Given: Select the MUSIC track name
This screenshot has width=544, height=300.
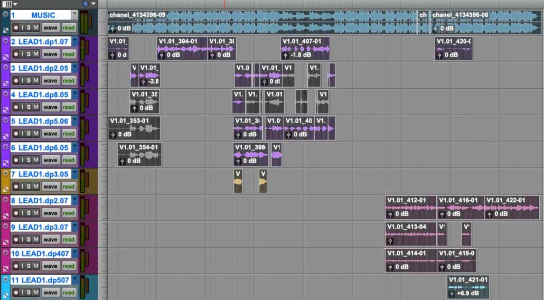Looking at the screenshot, I should coord(40,15).
